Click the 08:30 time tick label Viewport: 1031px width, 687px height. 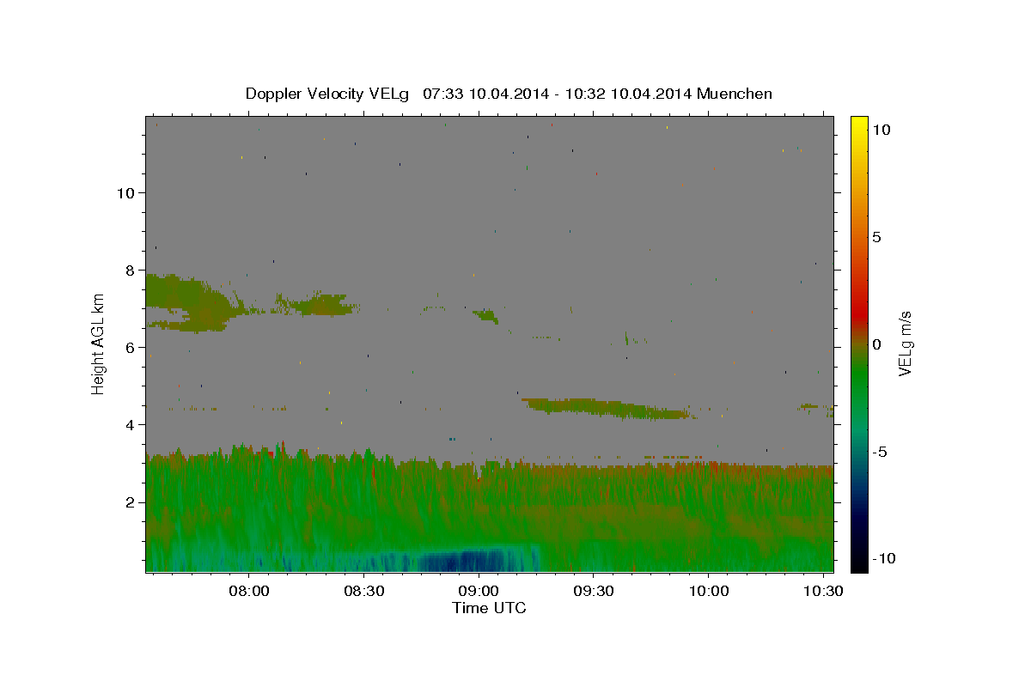pos(363,591)
